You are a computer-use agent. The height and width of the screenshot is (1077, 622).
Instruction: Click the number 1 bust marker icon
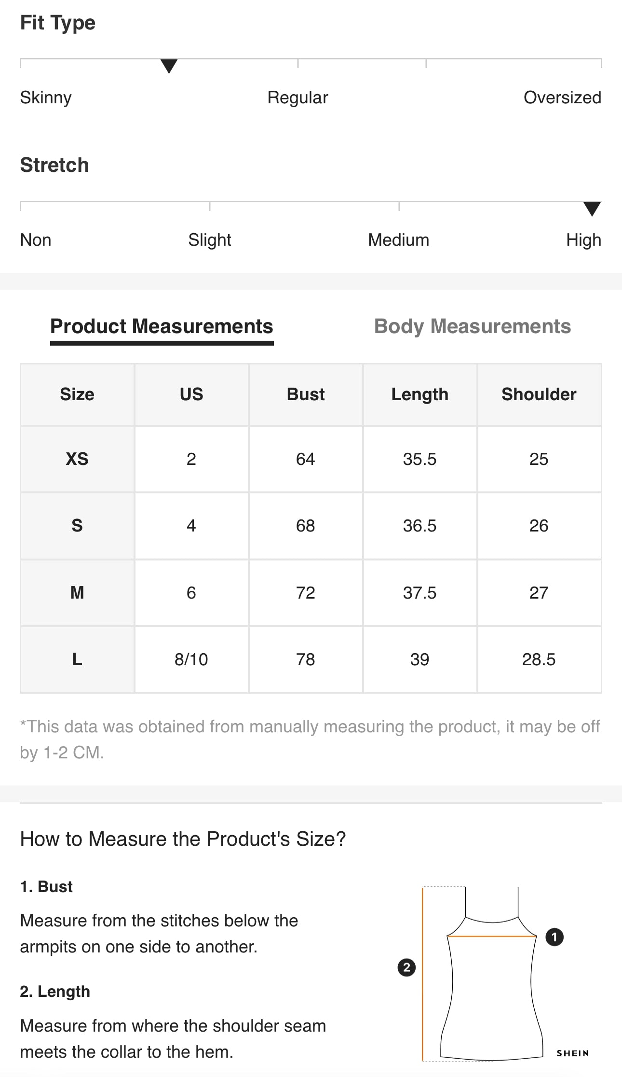554,937
